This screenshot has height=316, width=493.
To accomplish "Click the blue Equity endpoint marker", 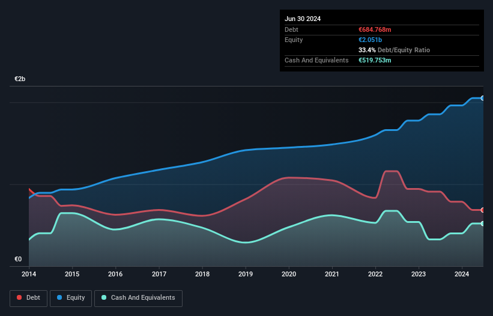I will pyautogui.click(x=483, y=99).
